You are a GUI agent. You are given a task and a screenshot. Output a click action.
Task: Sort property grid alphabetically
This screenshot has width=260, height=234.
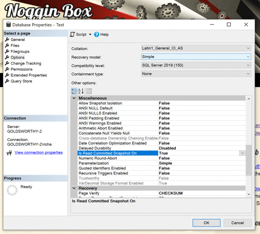pyautogui.click(x=81, y=91)
